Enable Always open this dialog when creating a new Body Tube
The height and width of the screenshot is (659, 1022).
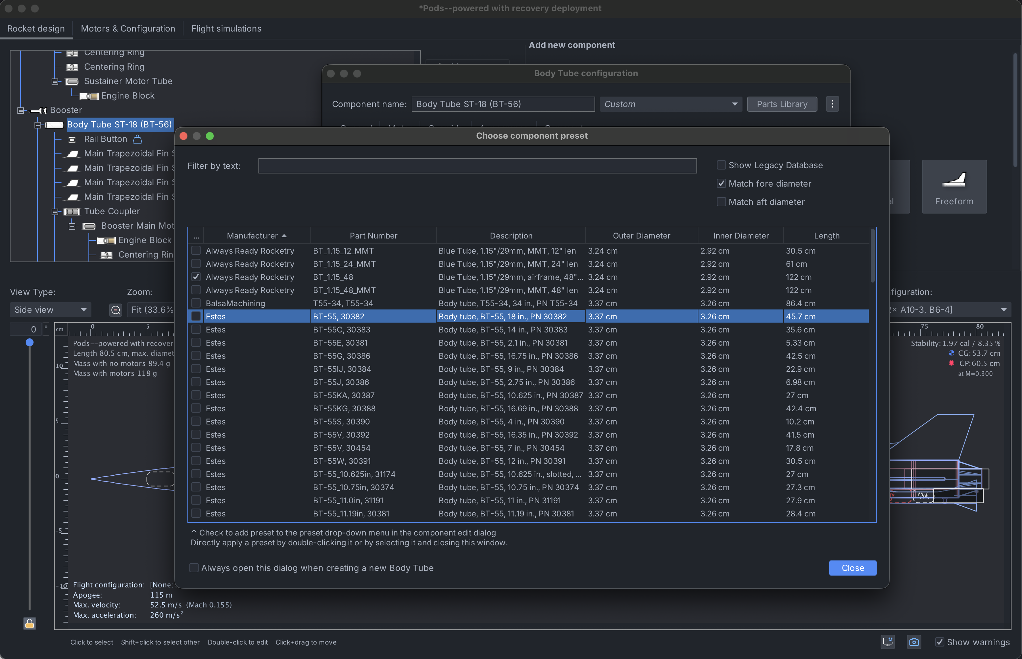point(194,568)
